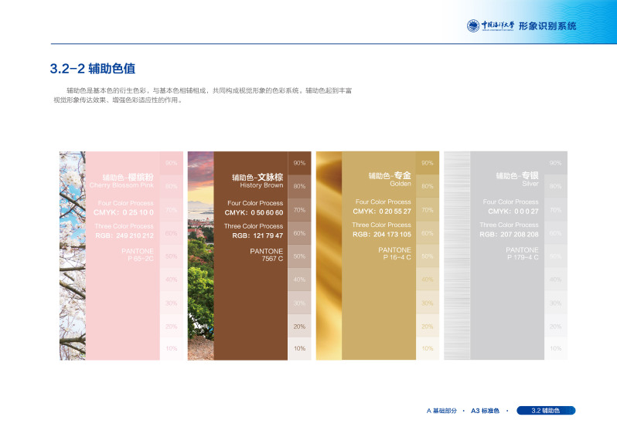Screen dimensions: 617x437
Task: Select the 3.2-2 辅助色值 section heading
Action: click(x=93, y=69)
